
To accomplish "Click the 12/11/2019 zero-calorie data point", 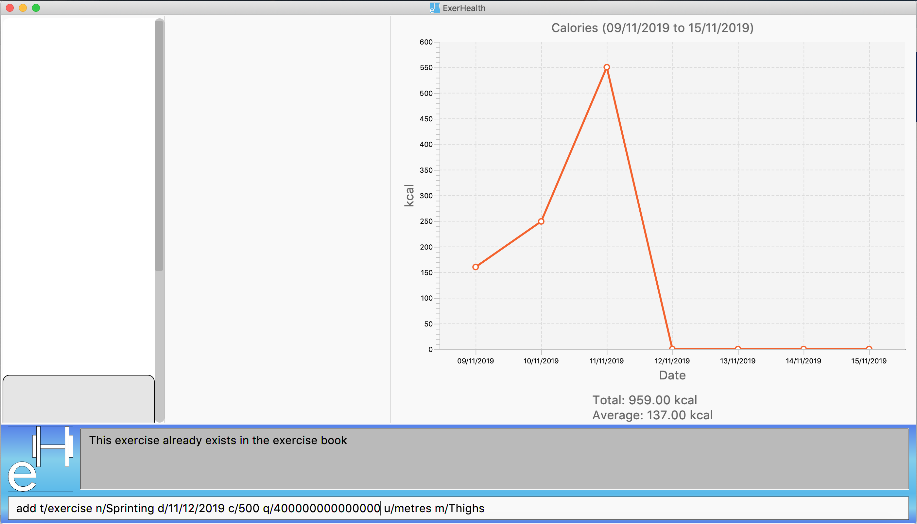I will pos(672,348).
